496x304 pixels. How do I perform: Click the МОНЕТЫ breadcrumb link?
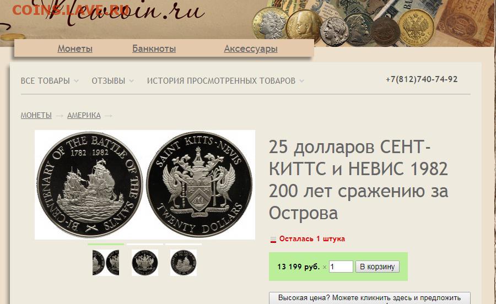36,115
